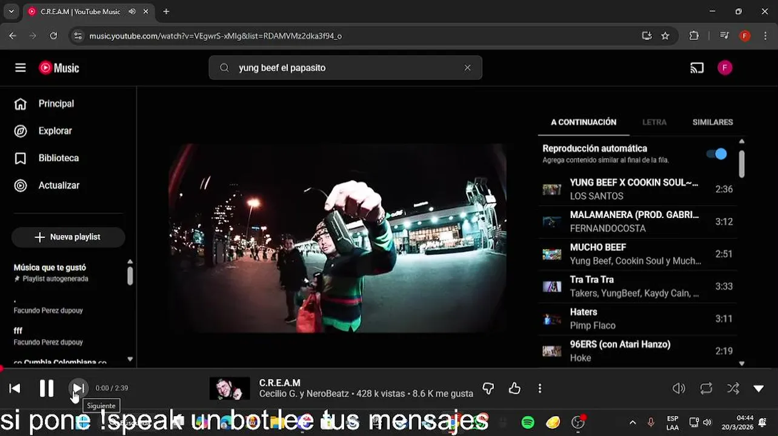This screenshot has width=778, height=436.
Task: Click the LOS SANTOS song thumbnail
Action: point(551,190)
